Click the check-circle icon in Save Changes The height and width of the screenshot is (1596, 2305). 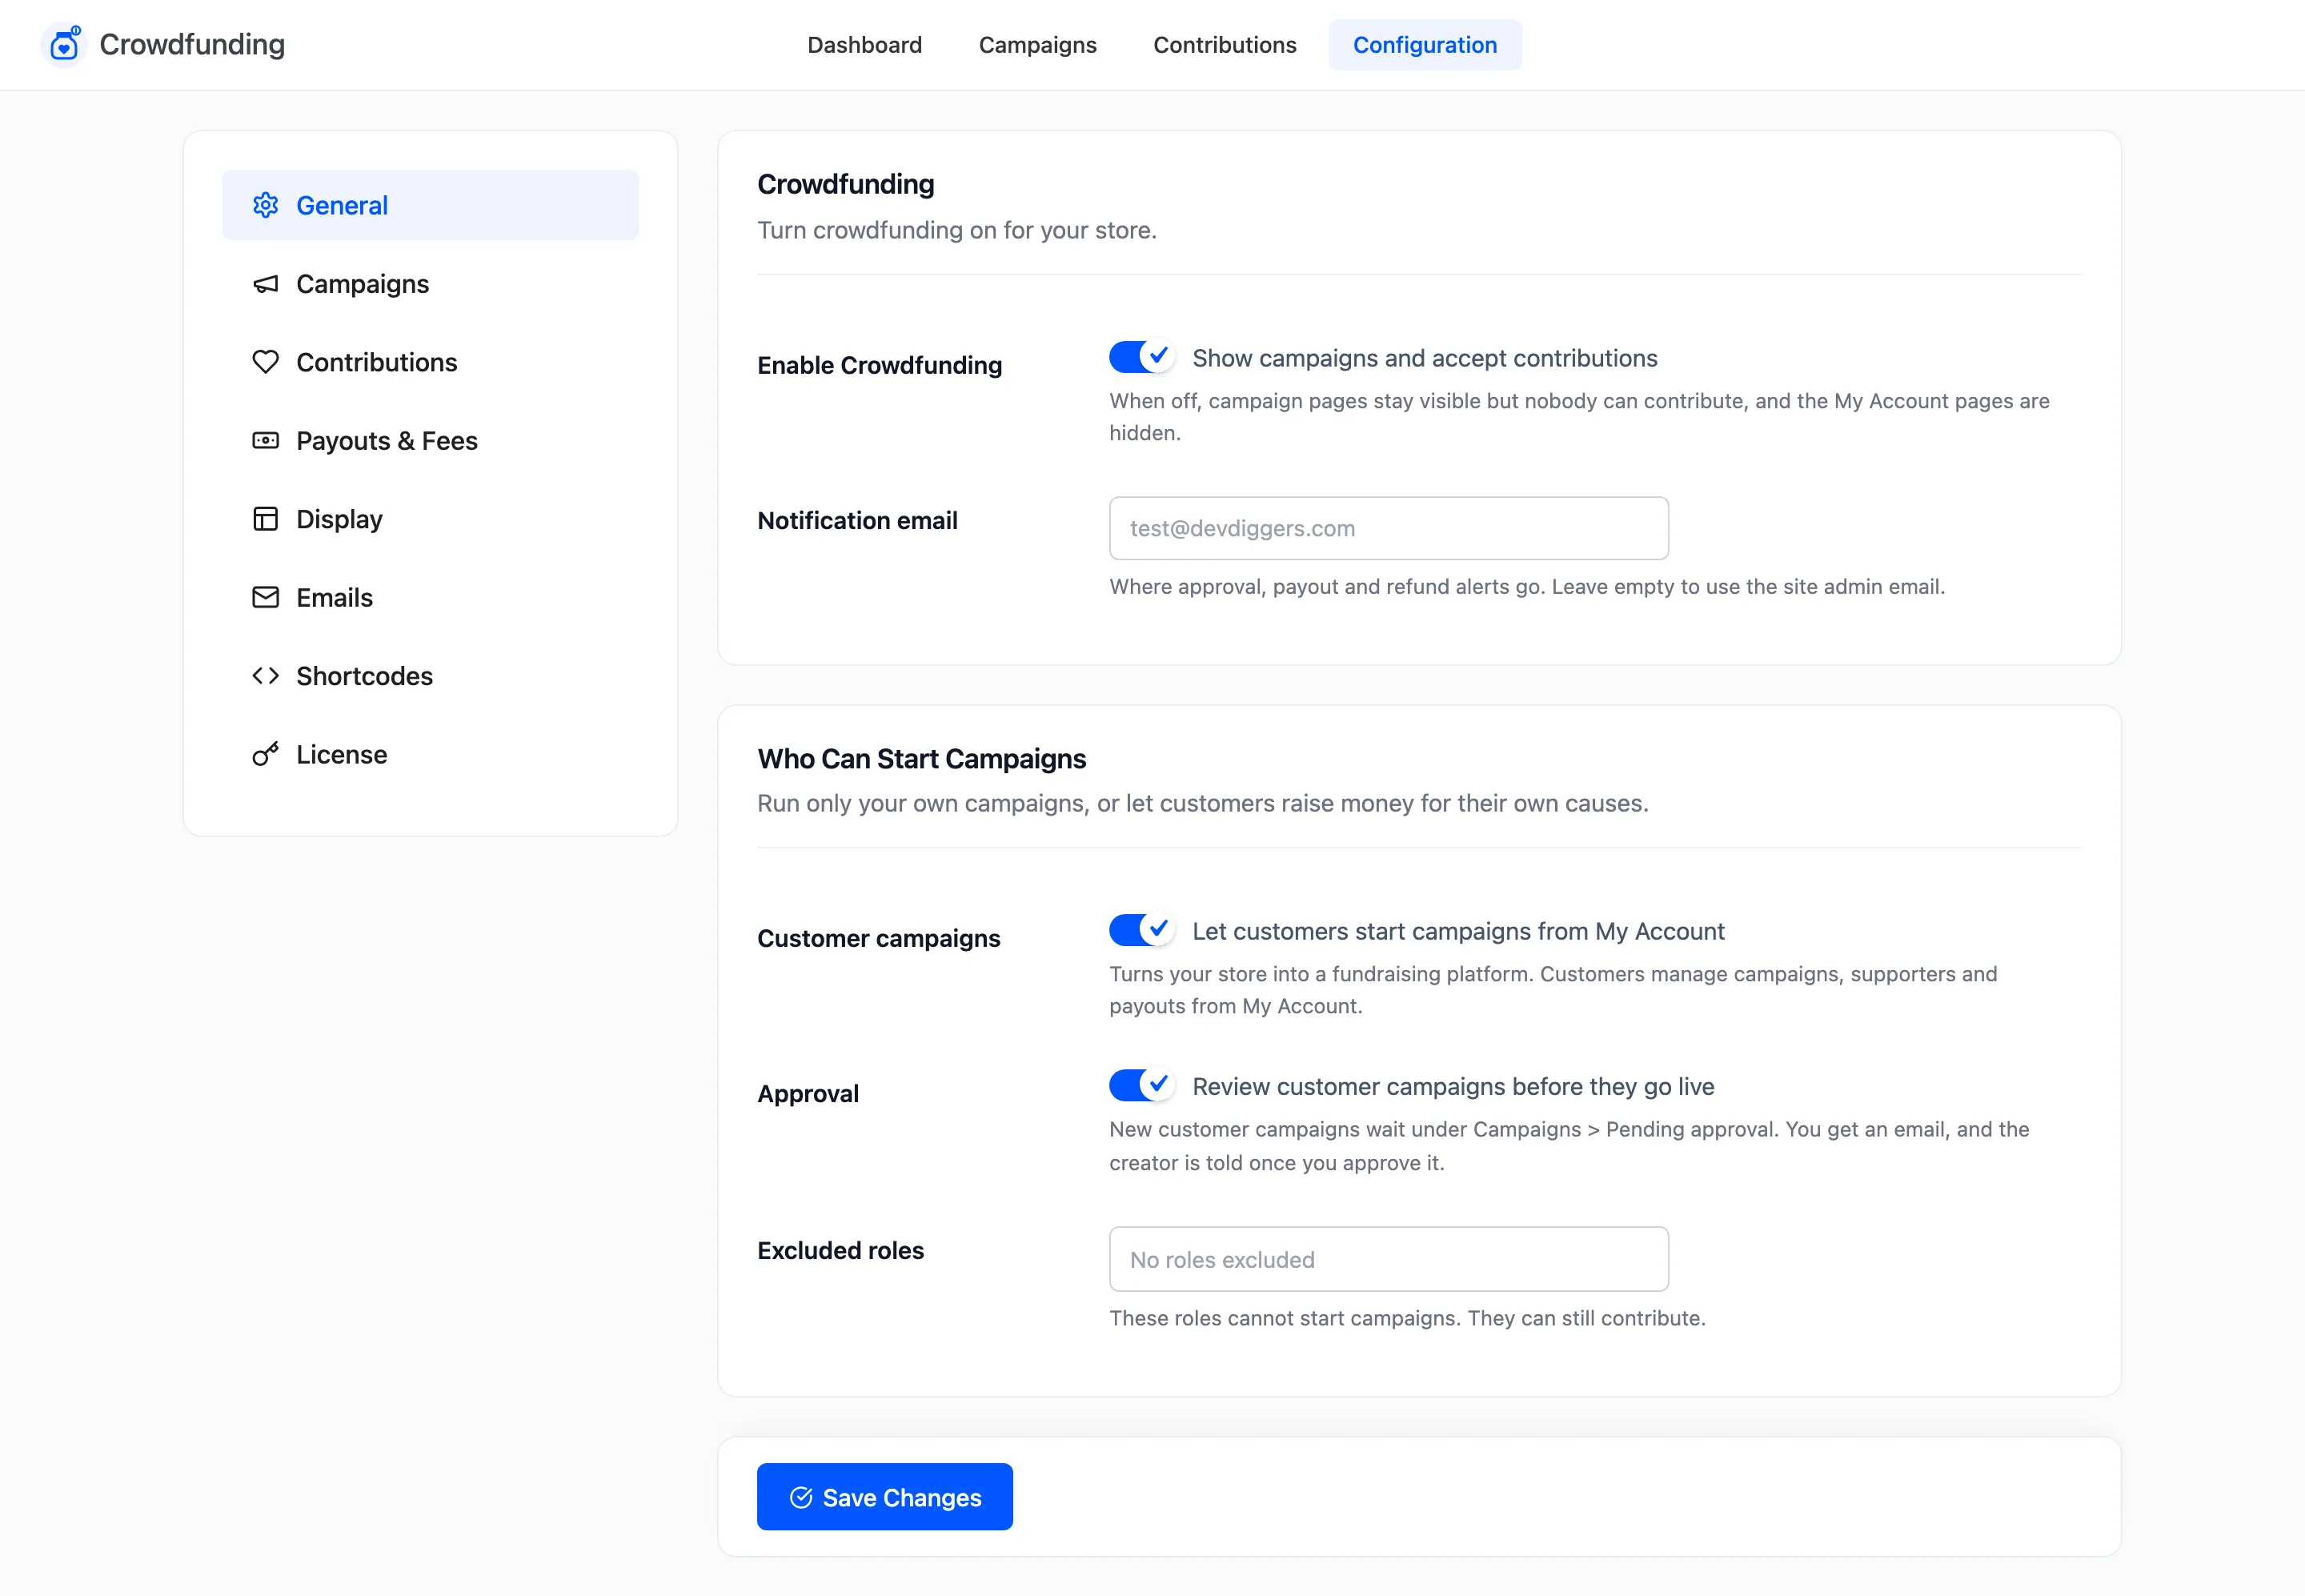pyautogui.click(x=801, y=1497)
